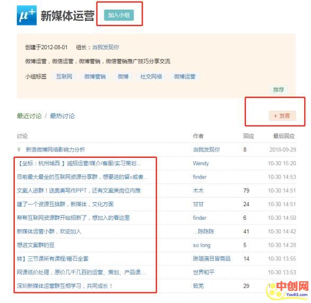This screenshot has height=303, width=311.
Task: Click the 作者 column header
Action: point(198,136)
